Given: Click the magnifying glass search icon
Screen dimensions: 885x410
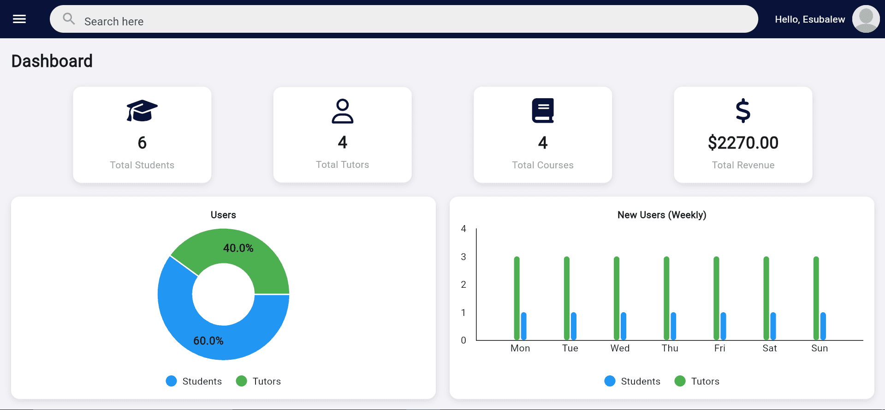Looking at the screenshot, I should [69, 19].
